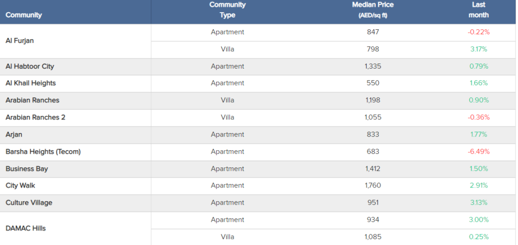Click the -6.49% last month change
This screenshot has width=518, height=245.
pos(479,152)
